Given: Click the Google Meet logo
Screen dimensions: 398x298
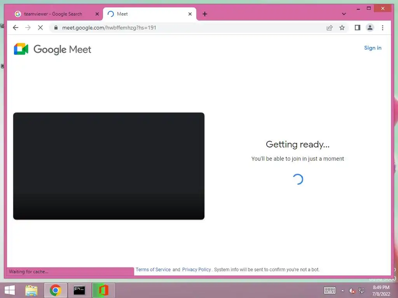Looking at the screenshot, I should tap(52, 49).
